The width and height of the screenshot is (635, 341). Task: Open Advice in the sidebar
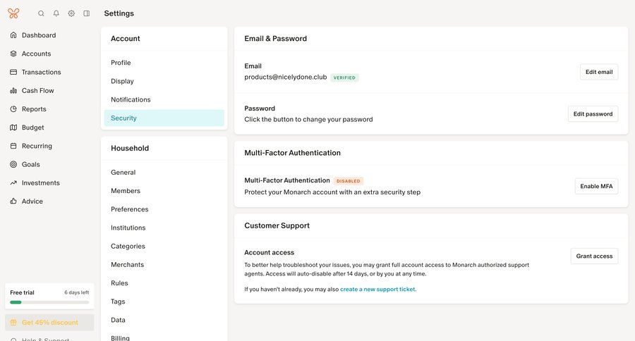(32, 201)
